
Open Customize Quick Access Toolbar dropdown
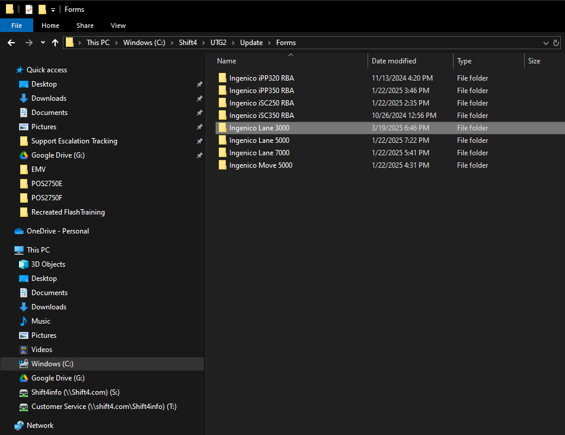coord(53,9)
